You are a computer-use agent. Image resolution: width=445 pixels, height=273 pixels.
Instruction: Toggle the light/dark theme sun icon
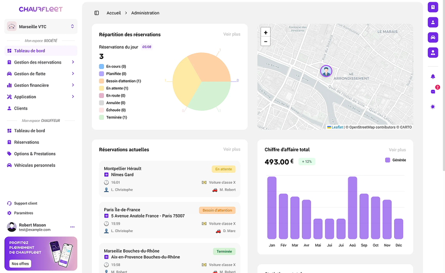[x=433, y=107]
